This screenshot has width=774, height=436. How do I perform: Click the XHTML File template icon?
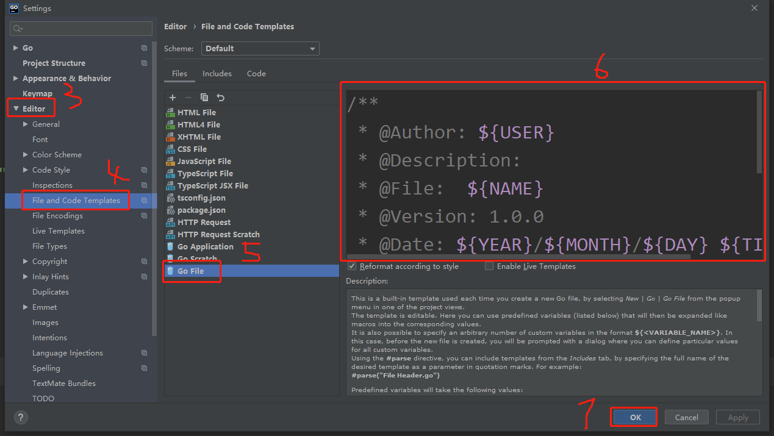(x=170, y=137)
